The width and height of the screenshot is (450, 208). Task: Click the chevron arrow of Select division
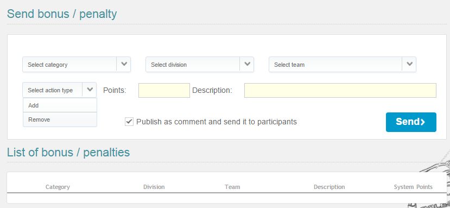coord(247,64)
